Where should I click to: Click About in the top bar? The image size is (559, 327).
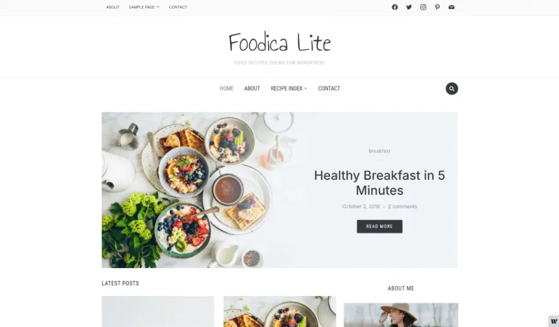(112, 7)
